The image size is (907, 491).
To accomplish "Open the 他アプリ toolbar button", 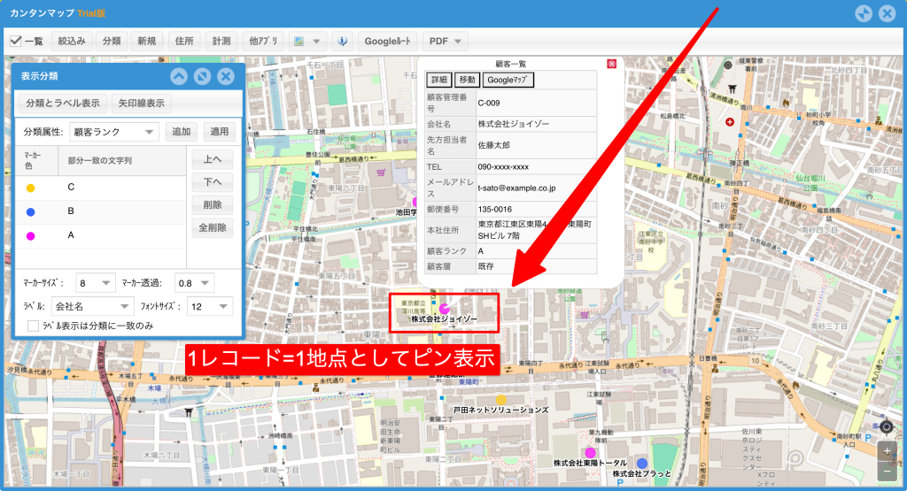I will (263, 41).
